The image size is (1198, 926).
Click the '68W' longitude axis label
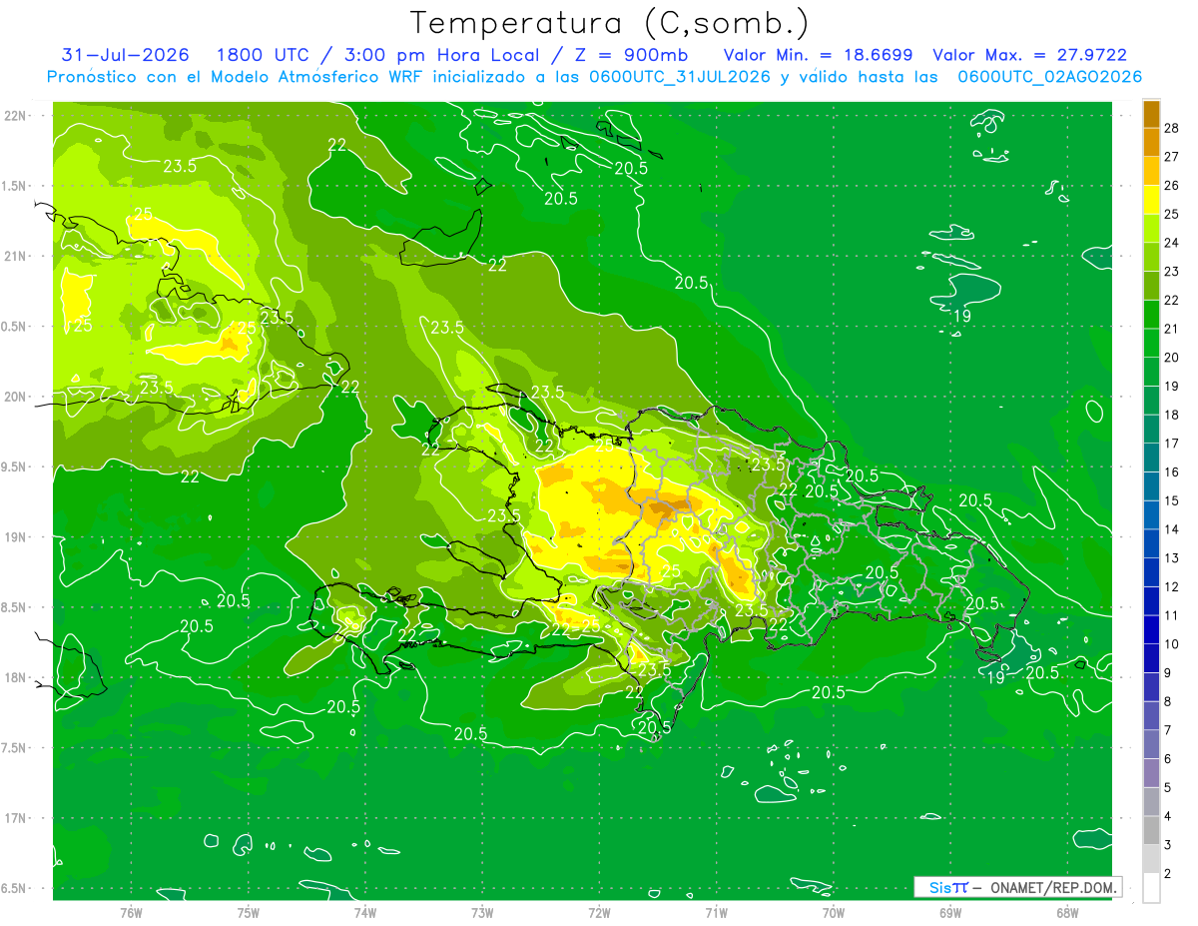coord(1067,913)
